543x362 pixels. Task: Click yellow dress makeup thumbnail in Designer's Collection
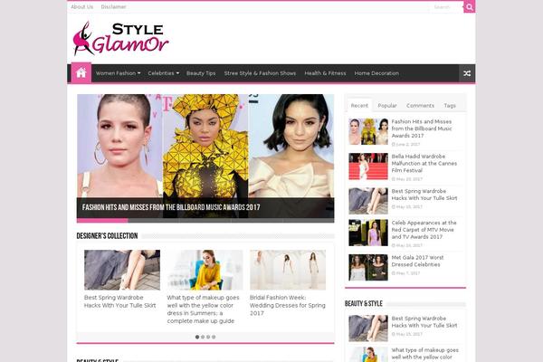pos(205,270)
